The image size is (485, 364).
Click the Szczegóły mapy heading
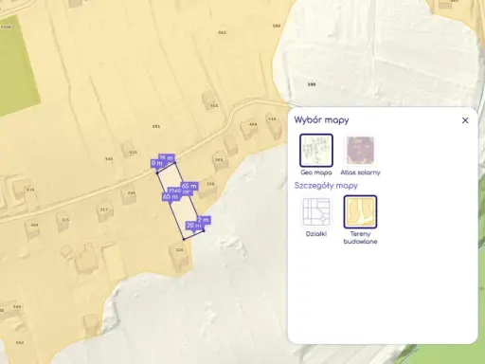click(326, 186)
